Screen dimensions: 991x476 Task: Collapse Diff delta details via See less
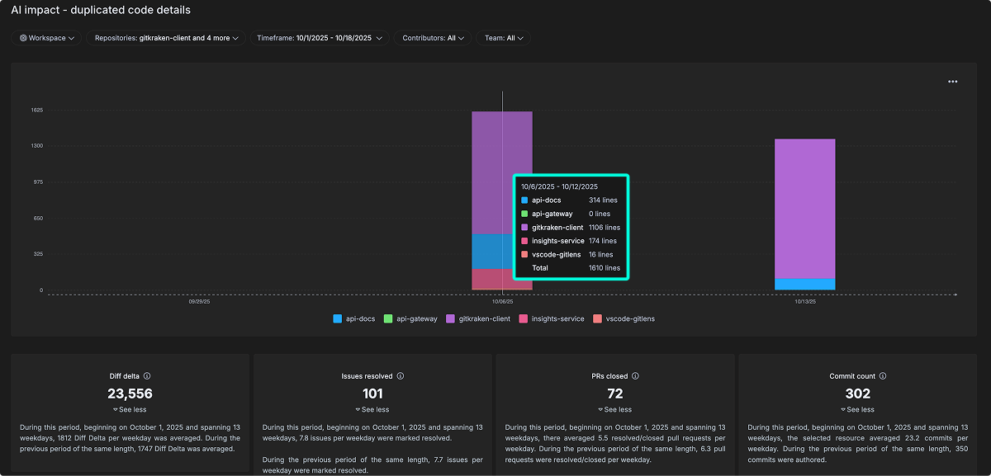pyautogui.click(x=130, y=409)
